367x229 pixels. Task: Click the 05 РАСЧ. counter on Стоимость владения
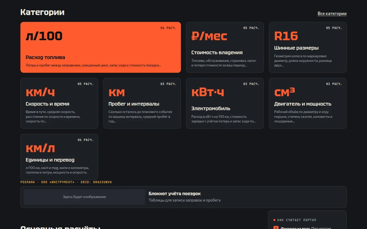[251, 28]
